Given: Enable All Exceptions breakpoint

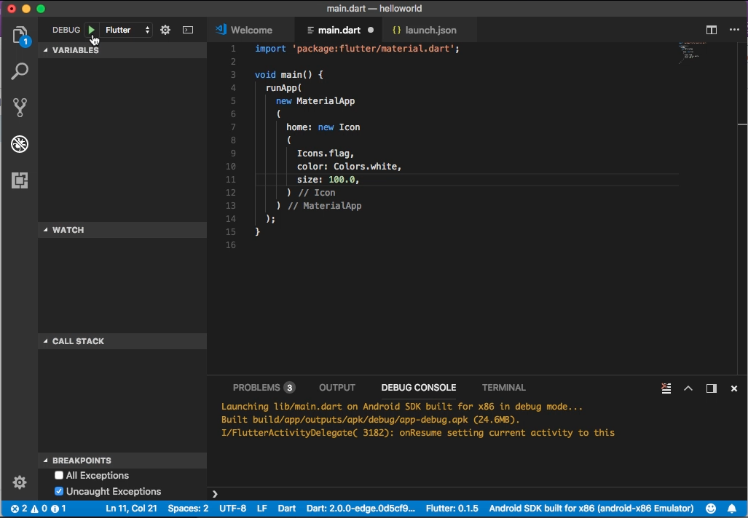Looking at the screenshot, I should tap(59, 475).
